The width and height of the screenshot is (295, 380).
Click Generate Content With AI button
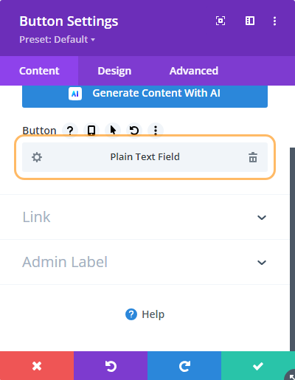click(x=145, y=94)
